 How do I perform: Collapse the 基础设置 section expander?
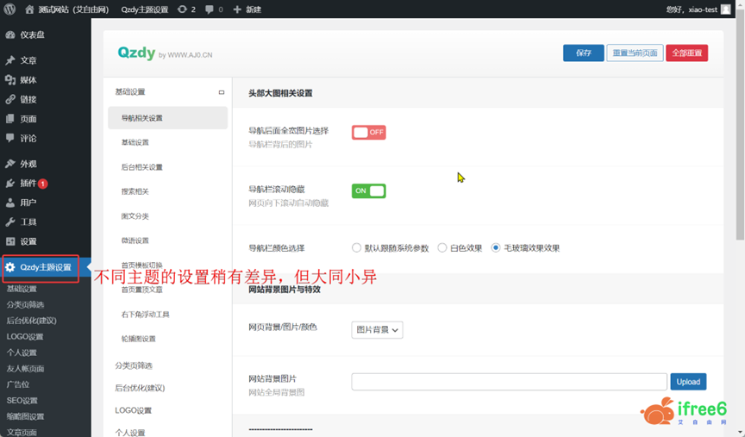pyautogui.click(x=221, y=92)
